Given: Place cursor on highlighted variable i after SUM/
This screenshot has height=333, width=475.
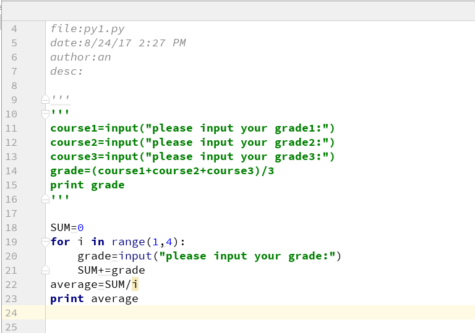Looking at the screenshot, I should coord(135,284).
